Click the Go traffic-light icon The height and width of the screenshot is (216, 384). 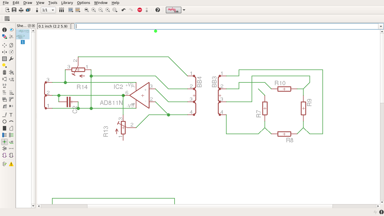pos(147,10)
